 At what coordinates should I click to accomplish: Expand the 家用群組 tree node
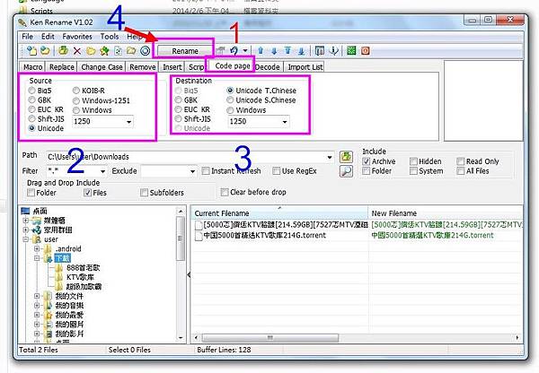pyautogui.click(x=26, y=230)
